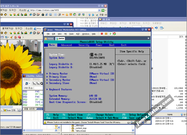Select the Exit tab in PhoenixBIOS

click(124, 45)
